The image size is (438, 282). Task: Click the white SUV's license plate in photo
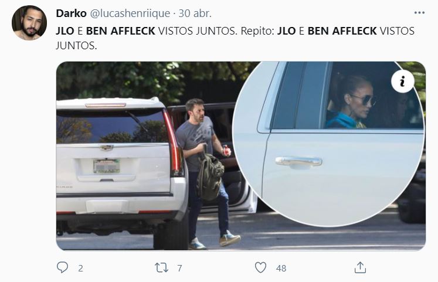pos(107,166)
